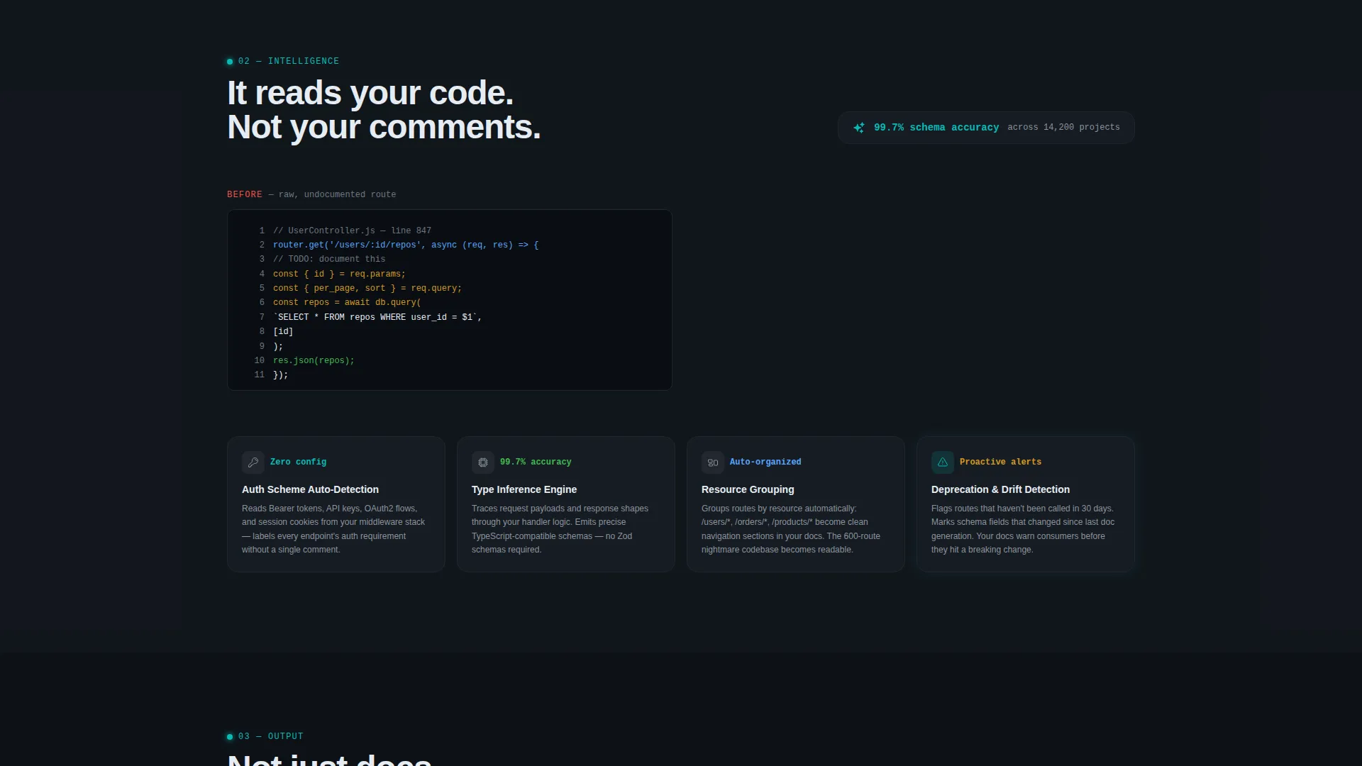Select the Resource Grouping card title

tap(748, 489)
